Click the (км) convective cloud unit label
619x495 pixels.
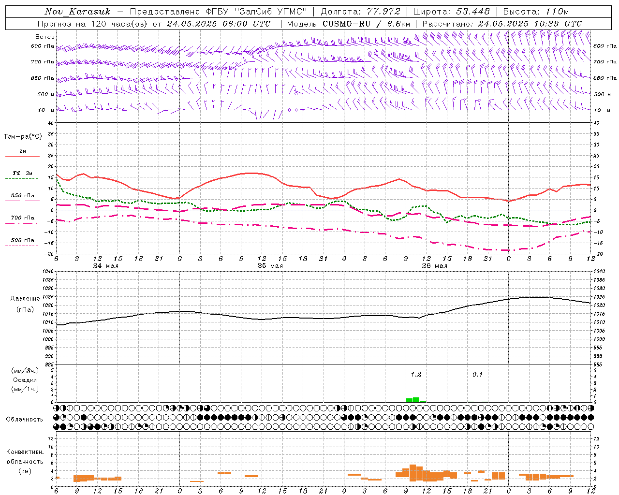pyautogui.click(x=25, y=471)
